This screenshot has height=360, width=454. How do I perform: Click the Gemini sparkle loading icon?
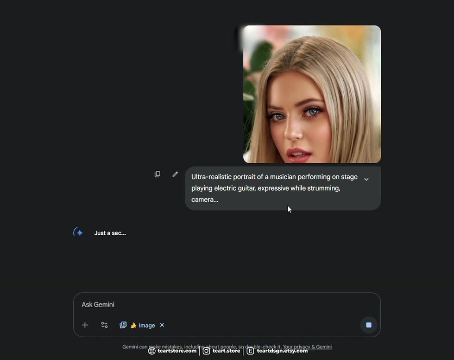coord(78,232)
